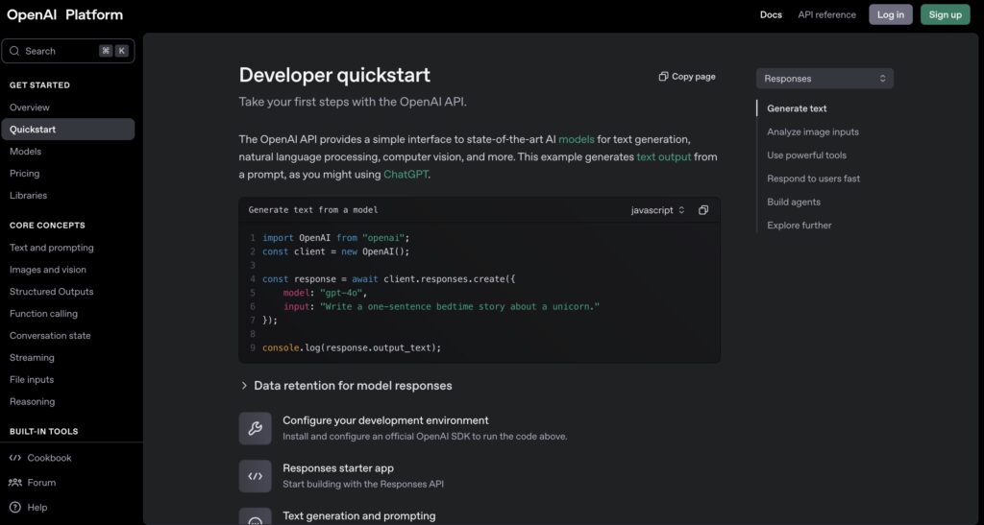Jump to Respond to users fast section

[813, 179]
